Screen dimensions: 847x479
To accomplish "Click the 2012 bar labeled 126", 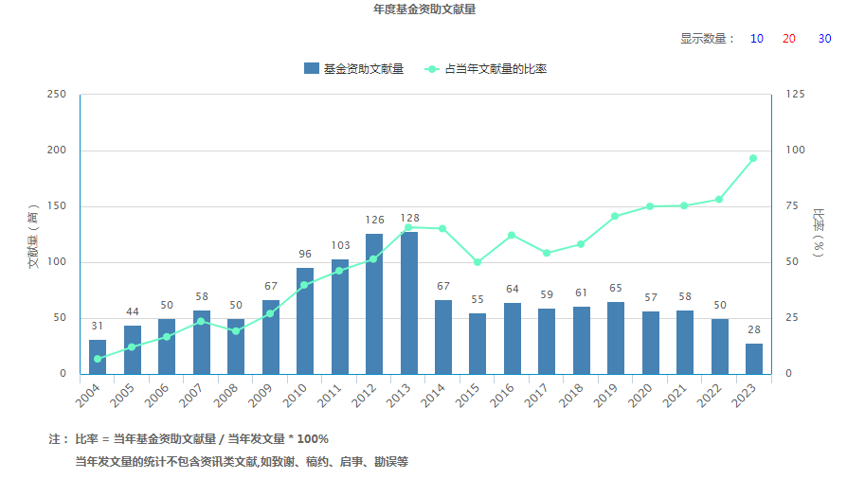I will 374,304.
